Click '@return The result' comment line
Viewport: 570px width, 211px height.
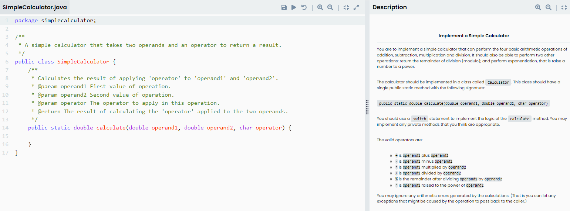159,111
